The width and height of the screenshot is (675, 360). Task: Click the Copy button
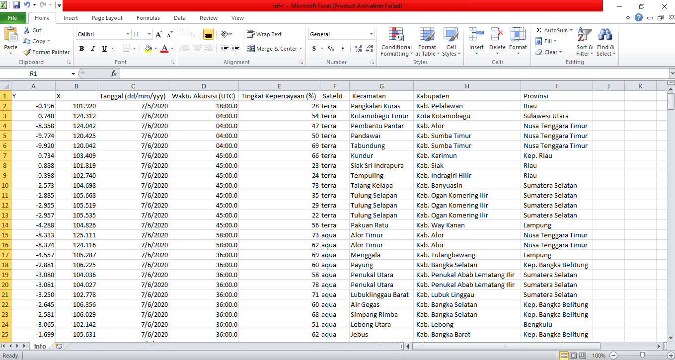[38, 41]
